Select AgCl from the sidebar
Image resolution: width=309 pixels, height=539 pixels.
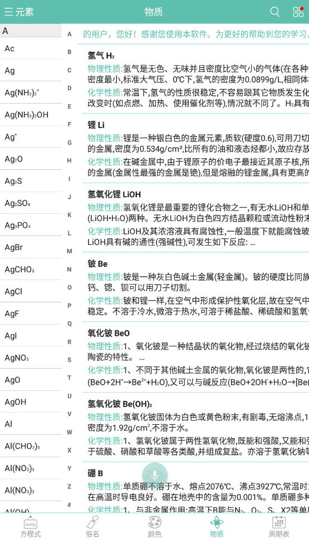coord(31,291)
